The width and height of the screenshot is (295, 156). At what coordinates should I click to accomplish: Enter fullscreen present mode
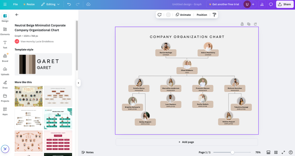283,153
